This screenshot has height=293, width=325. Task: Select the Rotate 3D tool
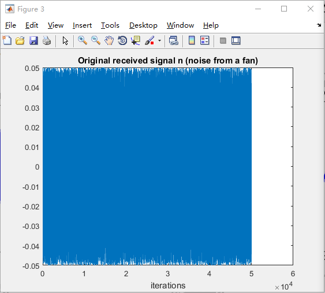(122, 40)
